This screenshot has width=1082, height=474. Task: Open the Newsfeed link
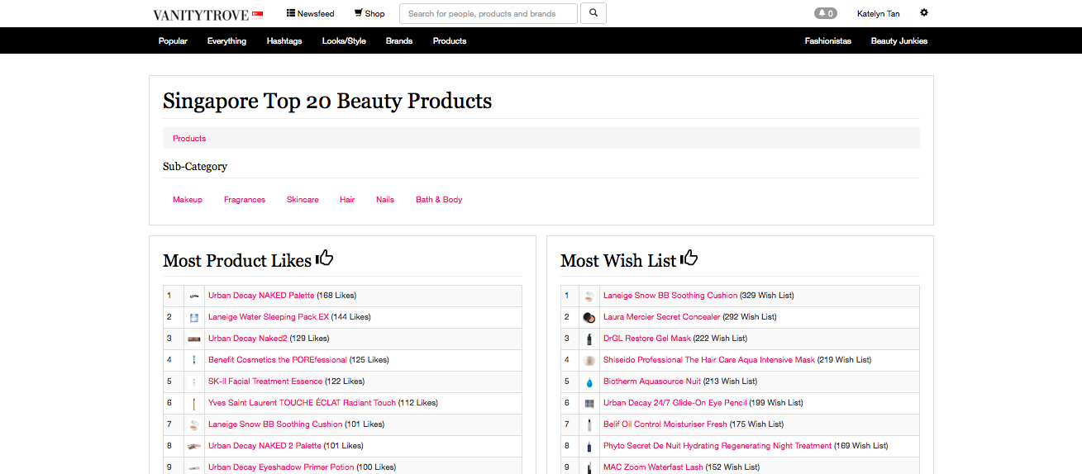311,13
